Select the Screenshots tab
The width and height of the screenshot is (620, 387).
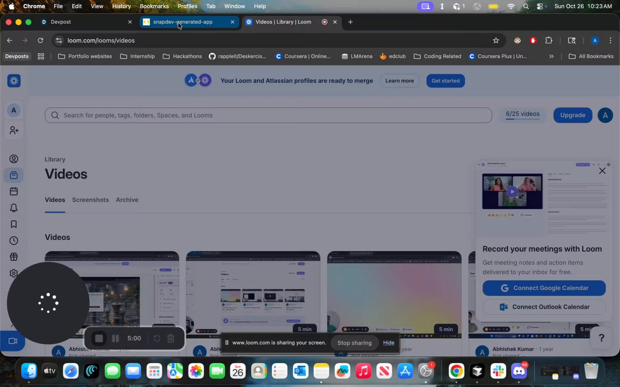click(91, 200)
